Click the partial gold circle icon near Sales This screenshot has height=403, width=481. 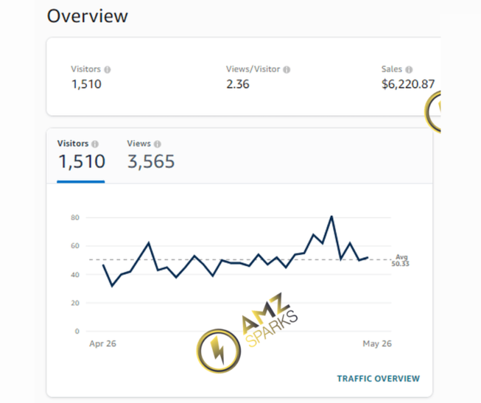[x=433, y=111]
